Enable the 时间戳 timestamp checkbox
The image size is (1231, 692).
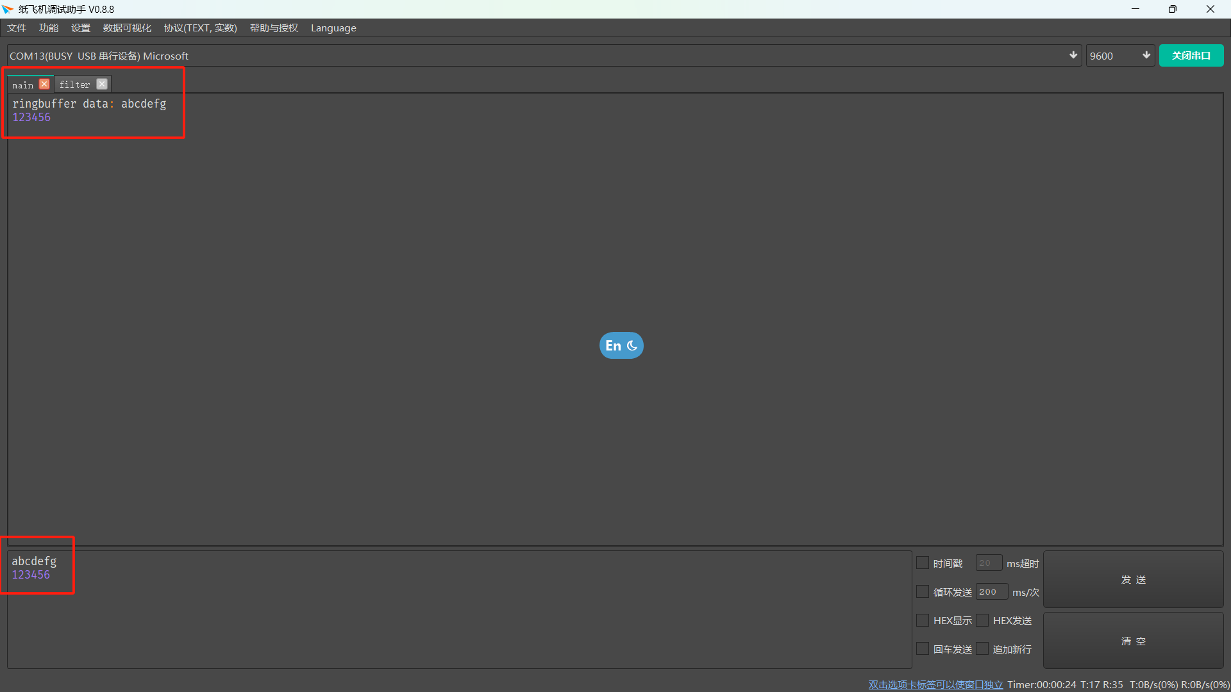923,563
